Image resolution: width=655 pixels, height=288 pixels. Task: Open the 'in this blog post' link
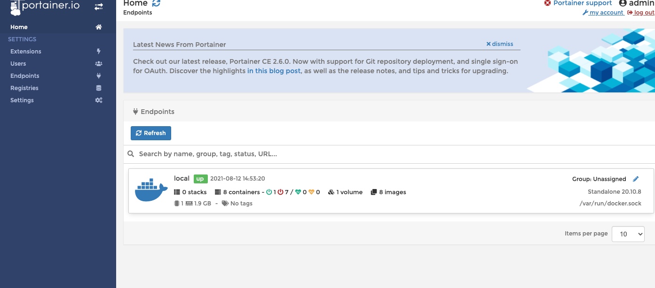click(x=274, y=71)
